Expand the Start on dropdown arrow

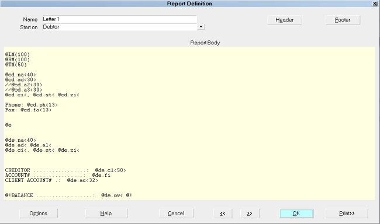click(201, 27)
